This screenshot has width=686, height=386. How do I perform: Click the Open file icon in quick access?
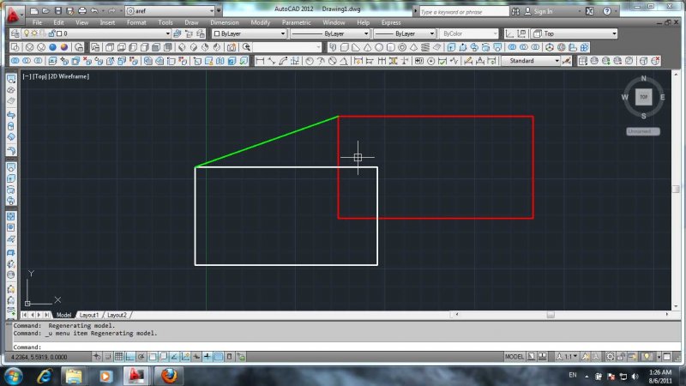45,11
